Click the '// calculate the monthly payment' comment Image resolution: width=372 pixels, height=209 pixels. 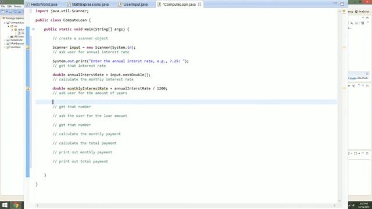(x=87, y=134)
